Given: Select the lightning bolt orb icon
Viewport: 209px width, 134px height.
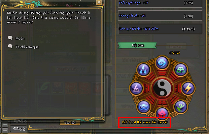Looking at the screenshot, I should click(x=188, y=88).
